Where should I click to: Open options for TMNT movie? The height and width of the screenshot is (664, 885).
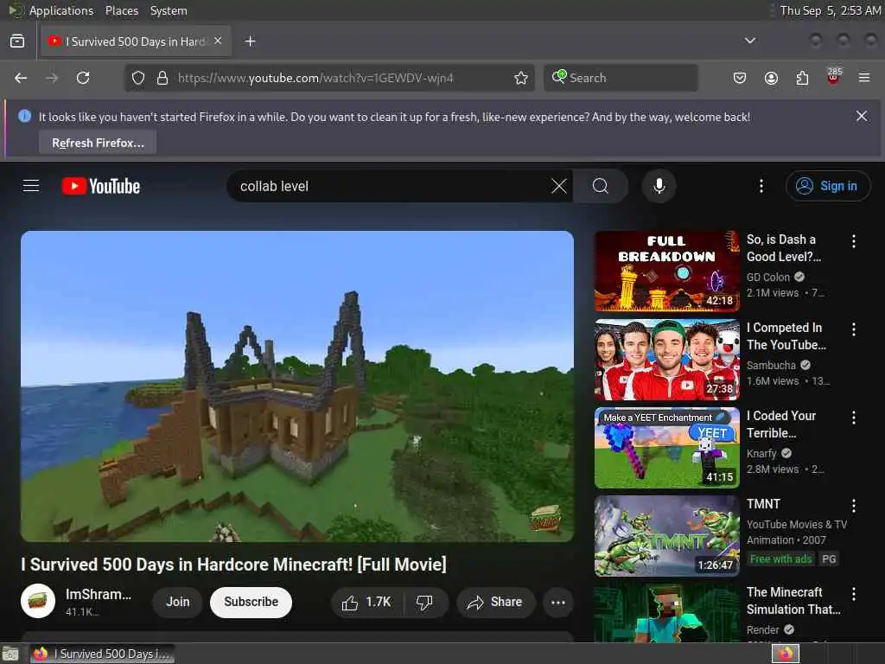click(x=853, y=506)
